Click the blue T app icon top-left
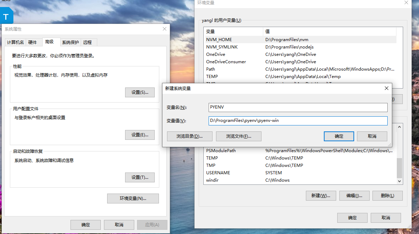The image size is (419, 234). [6, 16]
